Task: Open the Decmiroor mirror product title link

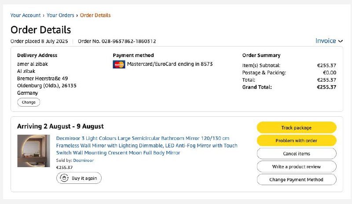Action: coord(147,145)
